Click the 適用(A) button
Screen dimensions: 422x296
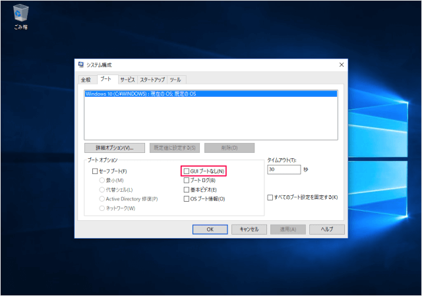(x=288, y=229)
